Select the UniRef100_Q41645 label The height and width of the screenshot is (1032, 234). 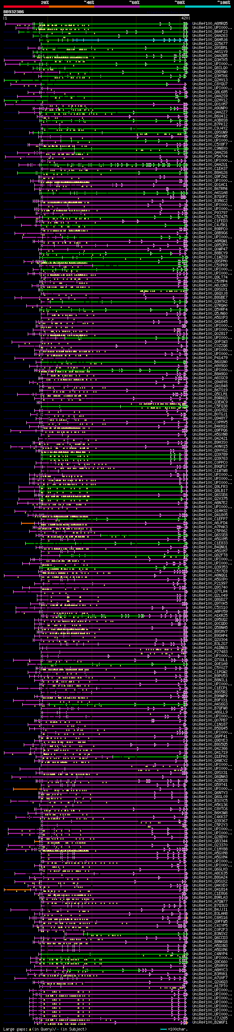pyautogui.click(x=210, y=322)
